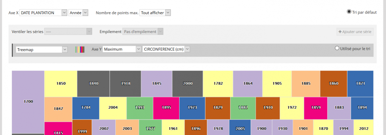Viewport: 386px width, 135px height.
Task: Select the green 1882 treemap block
Action: [243, 108]
